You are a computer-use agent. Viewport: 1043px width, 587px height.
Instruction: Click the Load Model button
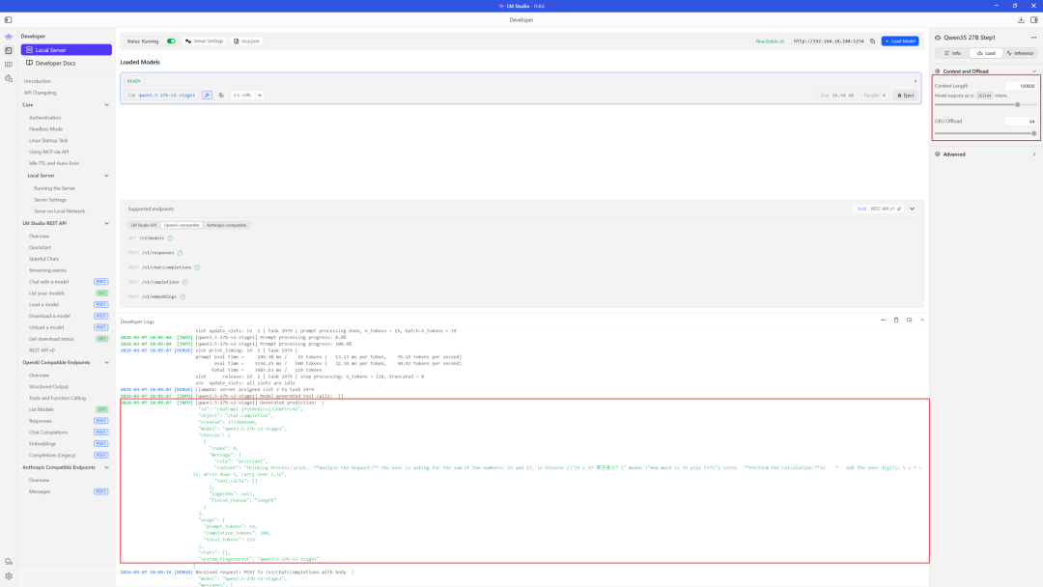(x=900, y=42)
